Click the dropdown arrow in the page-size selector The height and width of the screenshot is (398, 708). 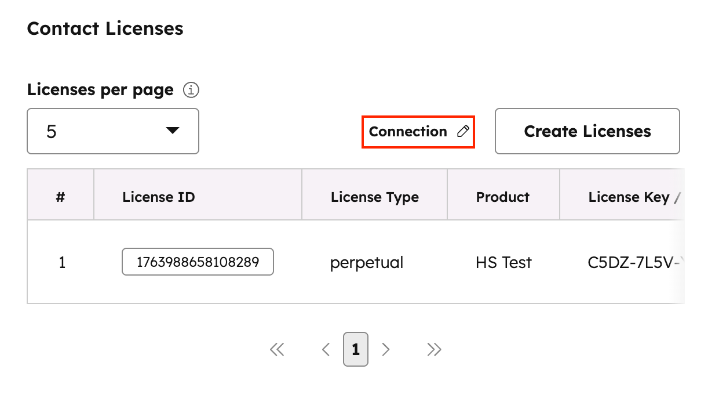point(173,131)
